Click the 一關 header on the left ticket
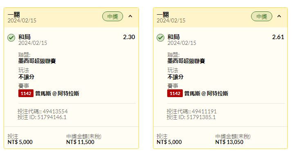 [13, 14]
